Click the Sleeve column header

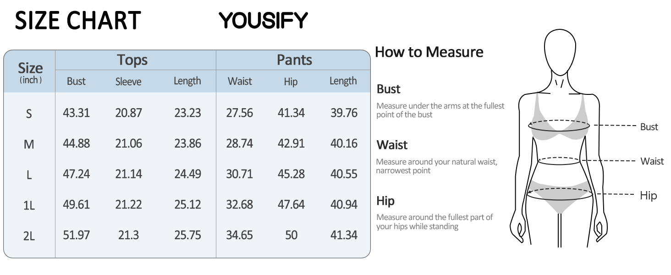pos(128,82)
